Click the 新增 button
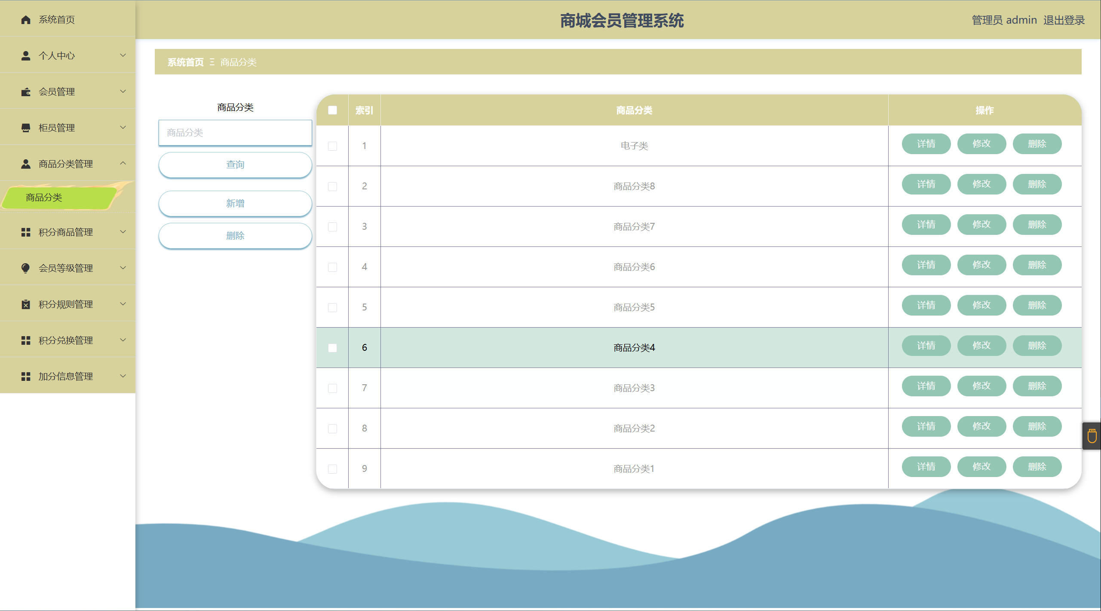The height and width of the screenshot is (611, 1101). [x=235, y=204]
